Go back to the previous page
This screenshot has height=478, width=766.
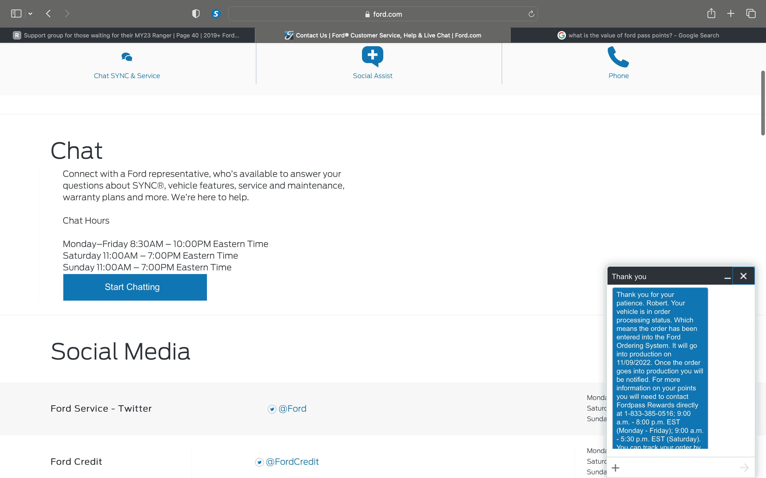pos(48,14)
